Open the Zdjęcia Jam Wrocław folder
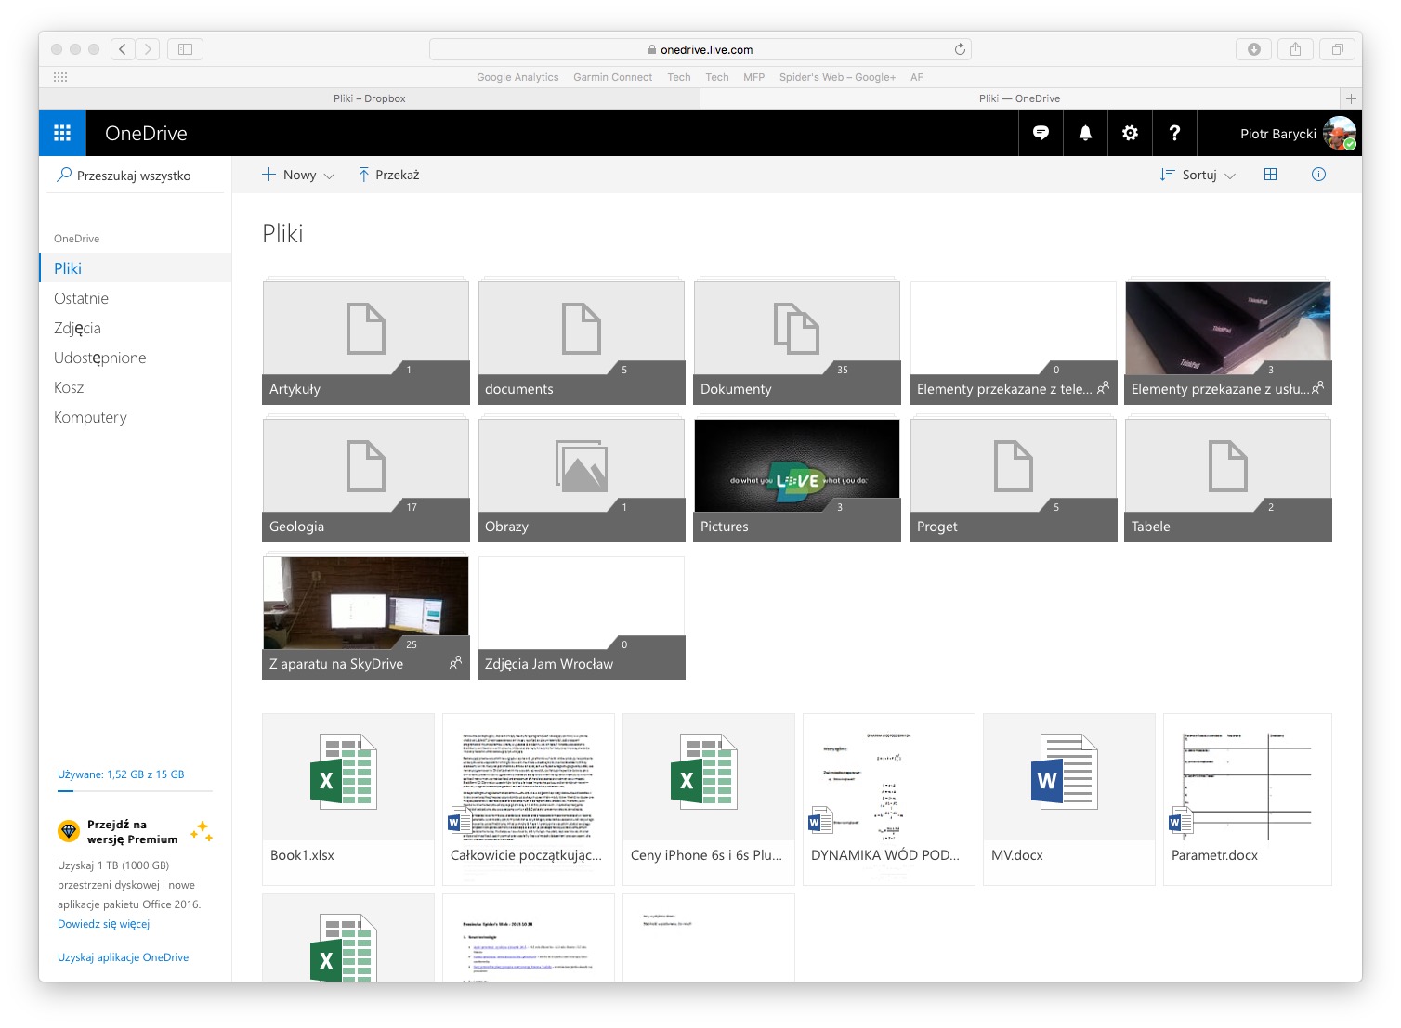Image resolution: width=1401 pixels, height=1028 pixels. tap(582, 618)
